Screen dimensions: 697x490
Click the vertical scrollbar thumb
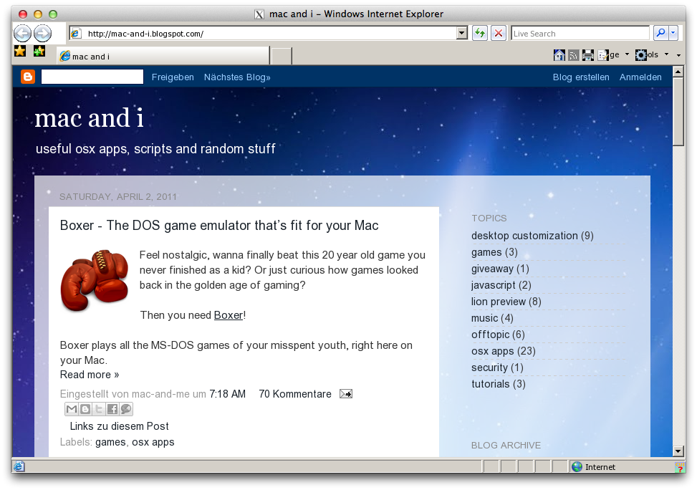click(678, 112)
